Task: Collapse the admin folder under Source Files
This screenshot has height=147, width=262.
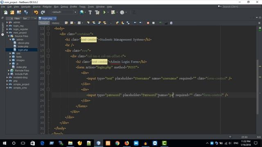Action: tap(10, 40)
